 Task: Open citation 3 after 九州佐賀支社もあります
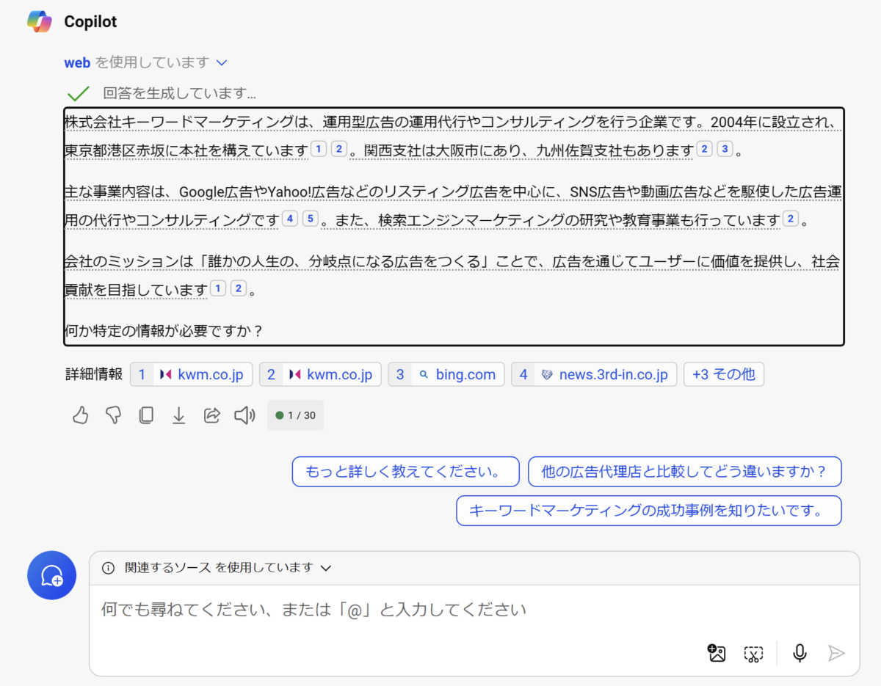pyautogui.click(x=725, y=149)
